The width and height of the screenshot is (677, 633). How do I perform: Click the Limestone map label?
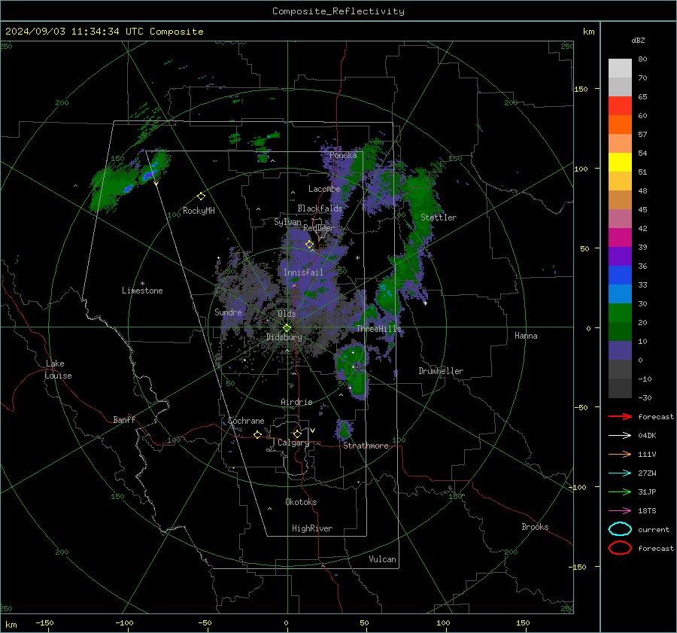coord(142,291)
